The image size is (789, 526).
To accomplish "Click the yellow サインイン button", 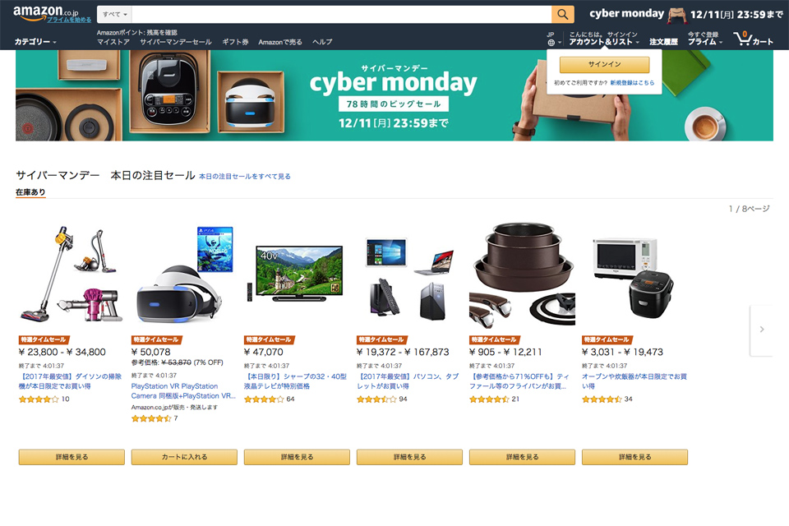I will coord(604,64).
